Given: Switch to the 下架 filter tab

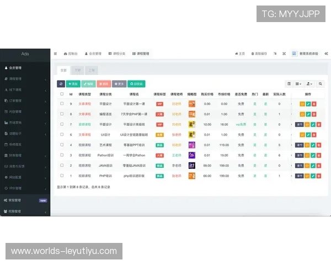Looking at the screenshot, I should point(78,70).
